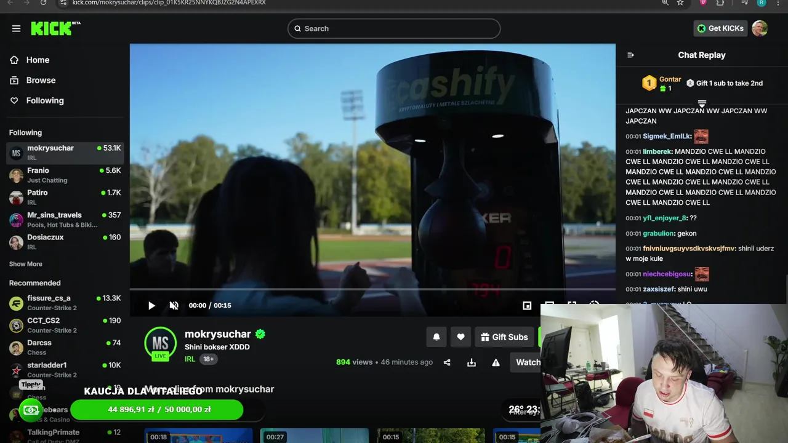Toggle picture-in-picture mode
The image size is (788, 443).
point(527,305)
